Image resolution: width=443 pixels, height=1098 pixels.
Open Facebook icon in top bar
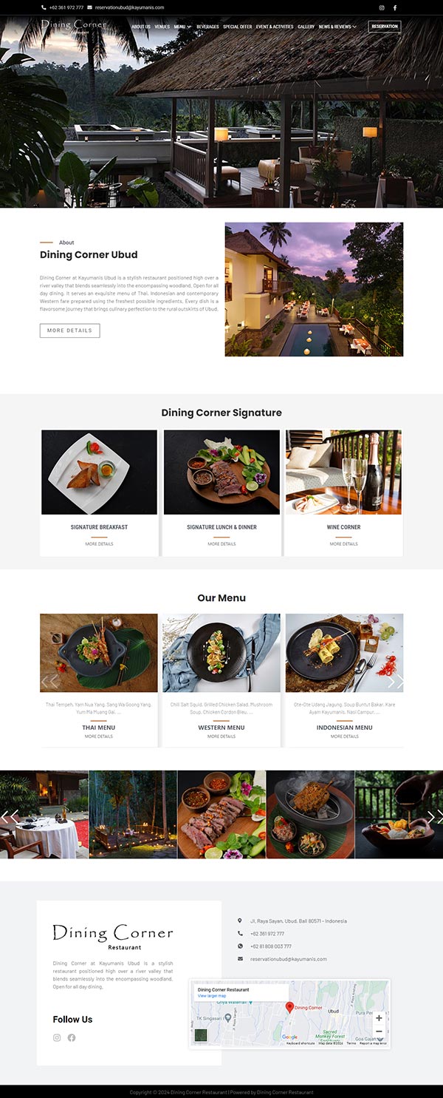pos(395,7)
